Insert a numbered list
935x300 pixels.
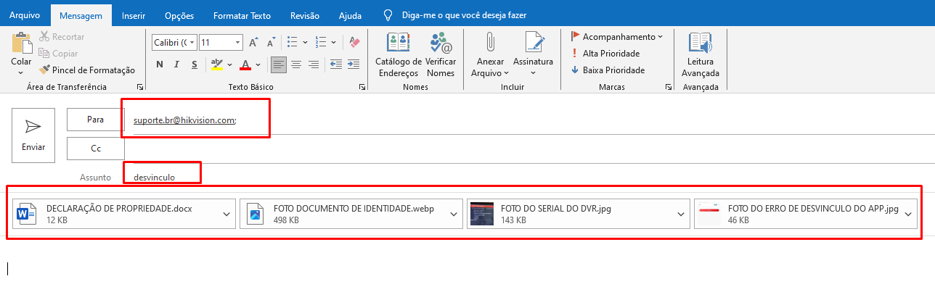[321, 43]
